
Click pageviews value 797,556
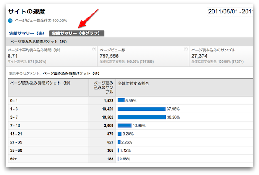[x=109, y=56]
